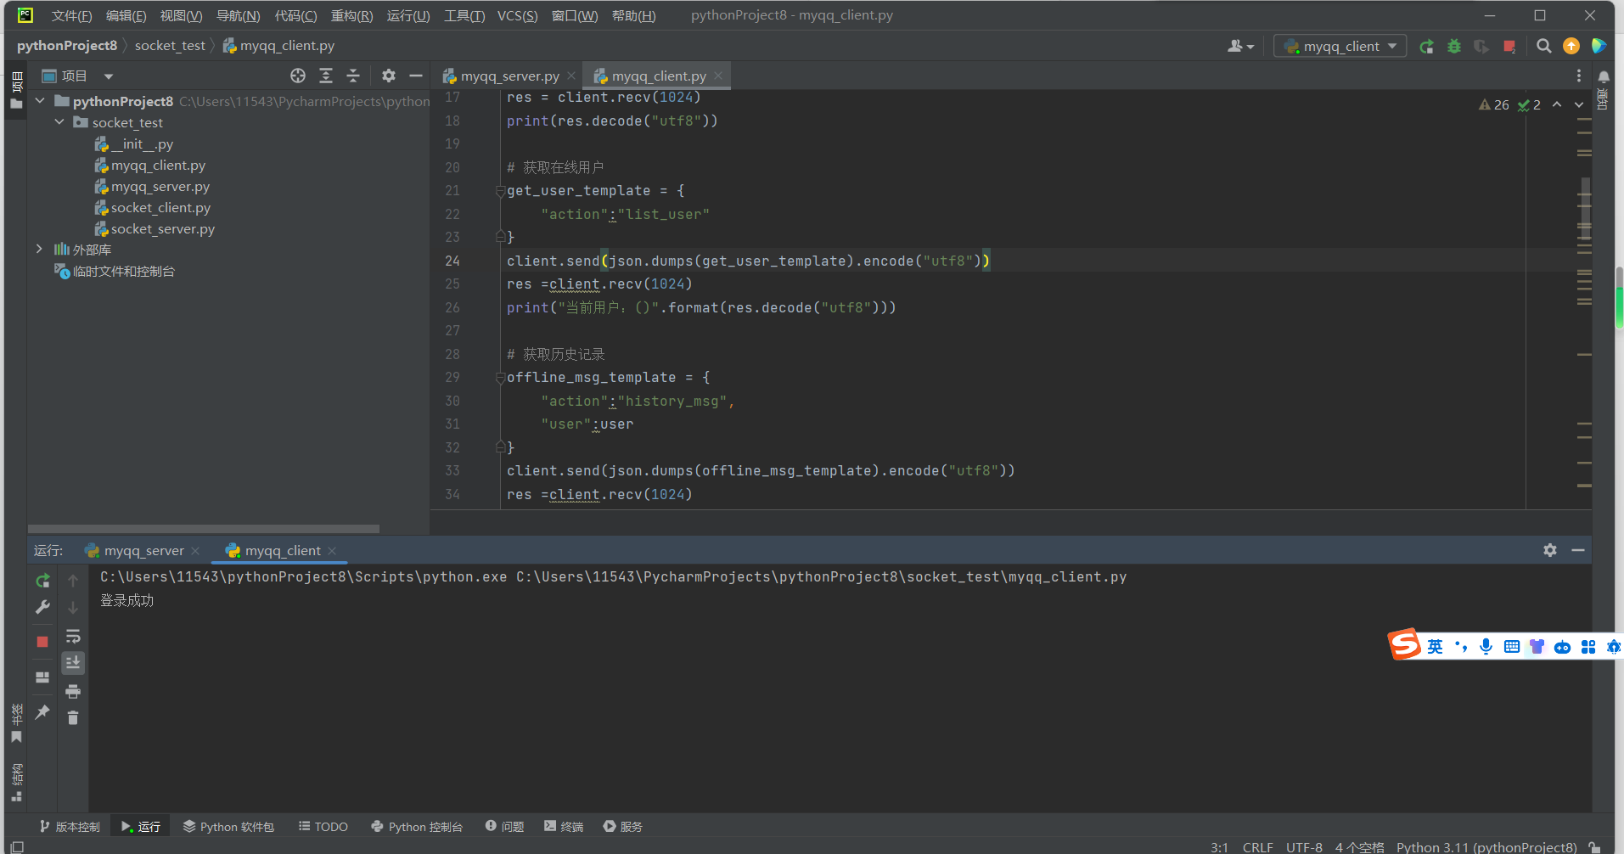Viewport: 1624px width, 854px height.
Task: Open search everywhere magnifier icon
Action: [1543, 47]
